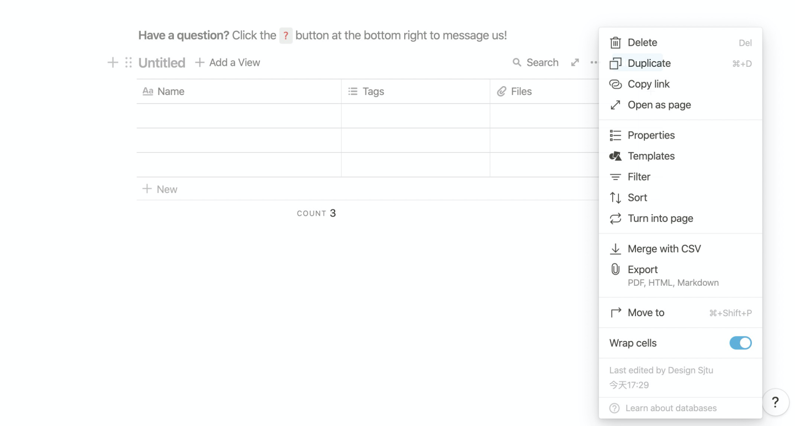The width and height of the screenshot is (795, 426).
Task: Click the trash icon beside Delete
Action: (x=615, y=42)
